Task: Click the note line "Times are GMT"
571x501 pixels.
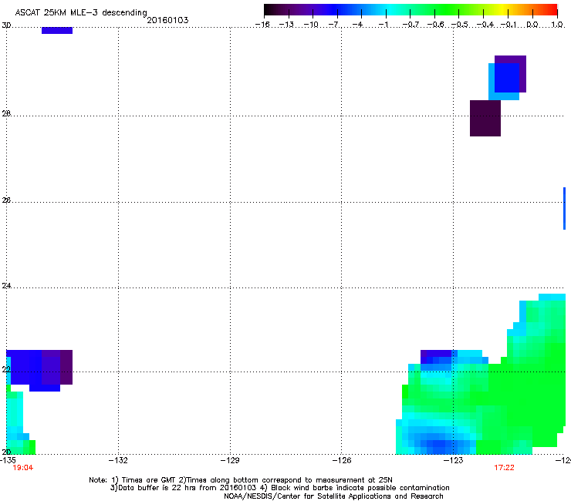Action: [149, 480]
